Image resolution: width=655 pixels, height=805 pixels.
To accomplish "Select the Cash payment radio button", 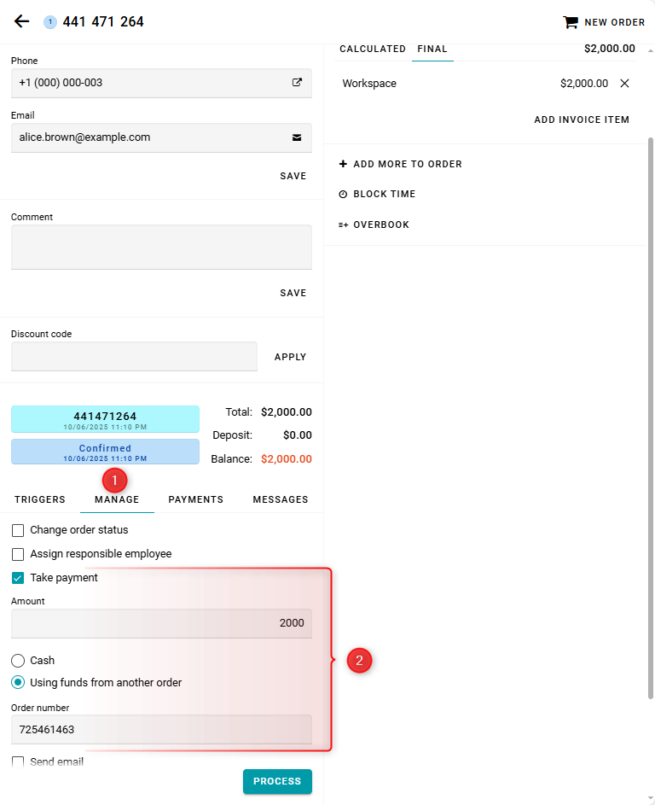I will (x=18, y=661).
